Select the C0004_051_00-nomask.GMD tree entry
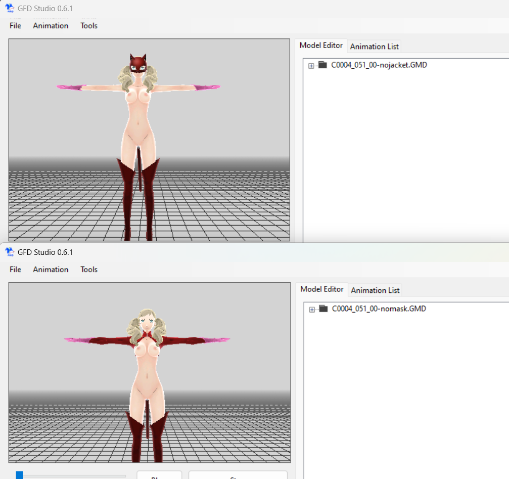Screen dimensions: 509x479 click(379, 309)
